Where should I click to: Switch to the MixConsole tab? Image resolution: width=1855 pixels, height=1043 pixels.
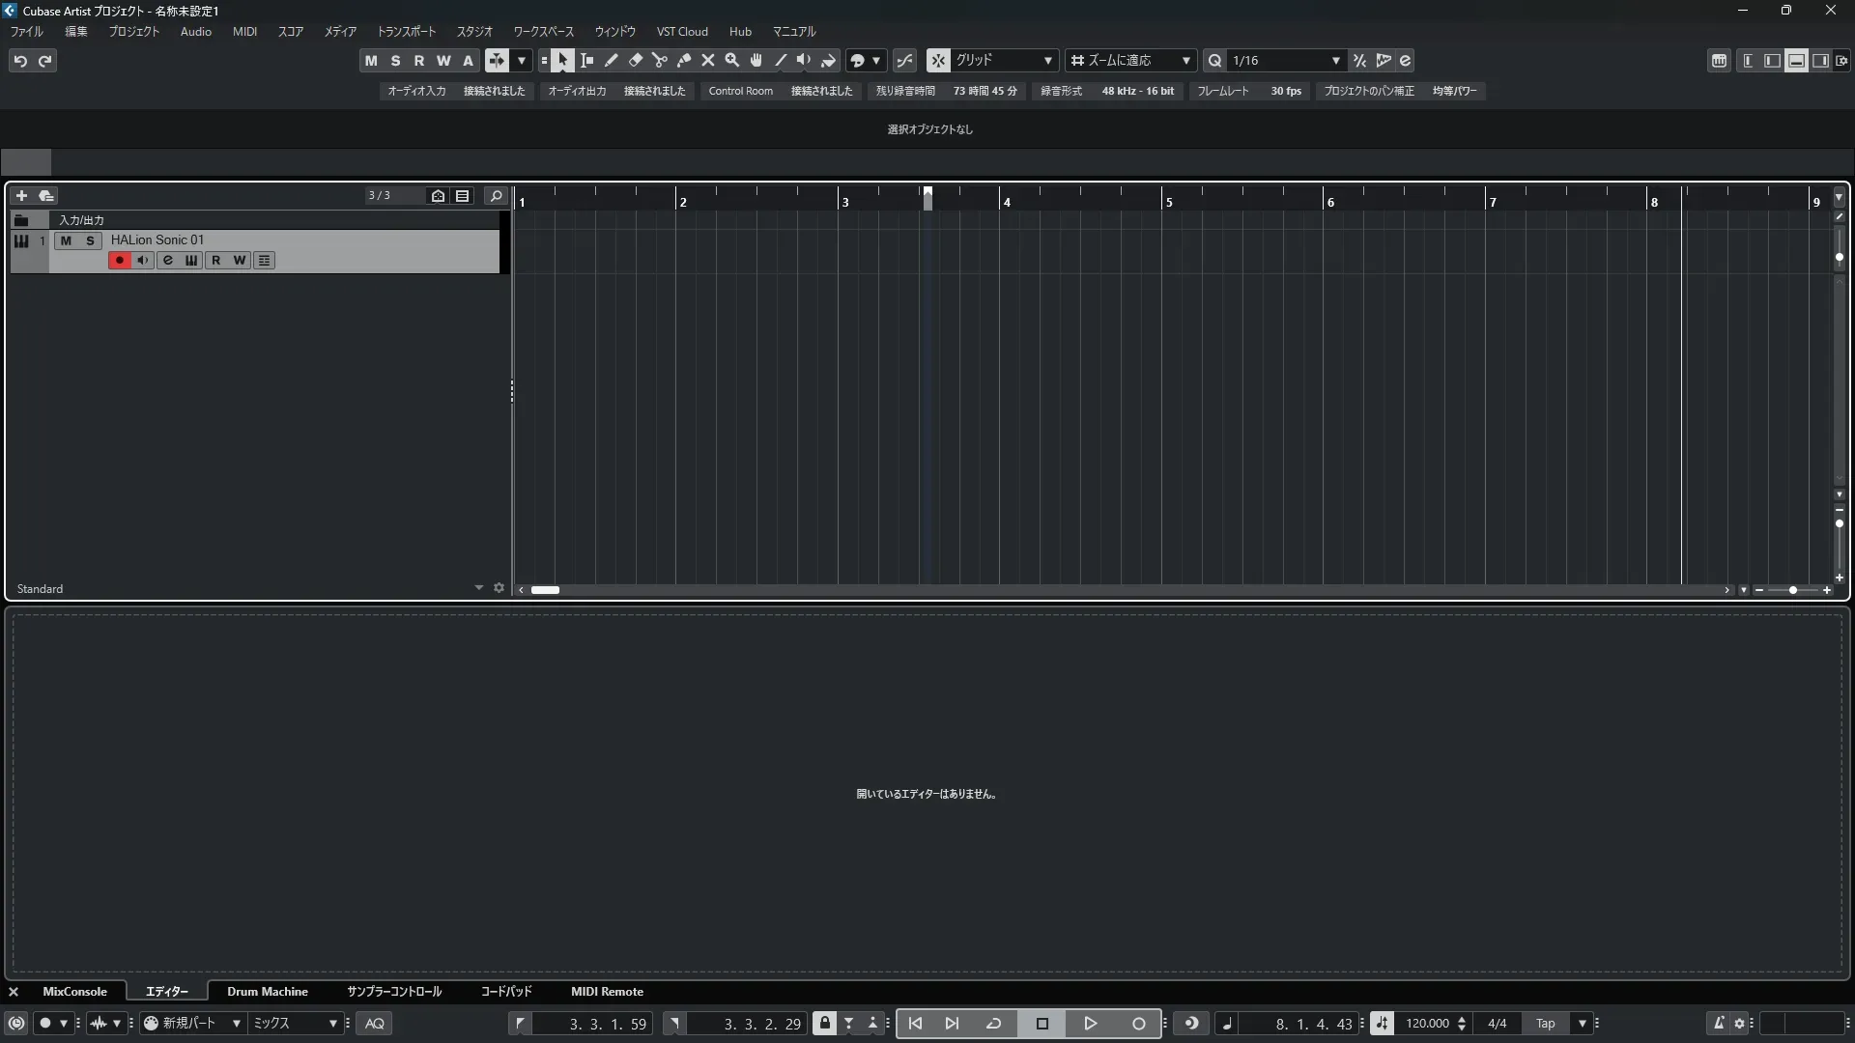74,992
